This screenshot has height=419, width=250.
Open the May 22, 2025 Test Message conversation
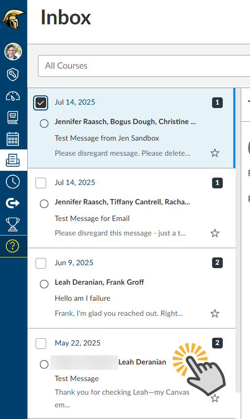tap(131, 373)
